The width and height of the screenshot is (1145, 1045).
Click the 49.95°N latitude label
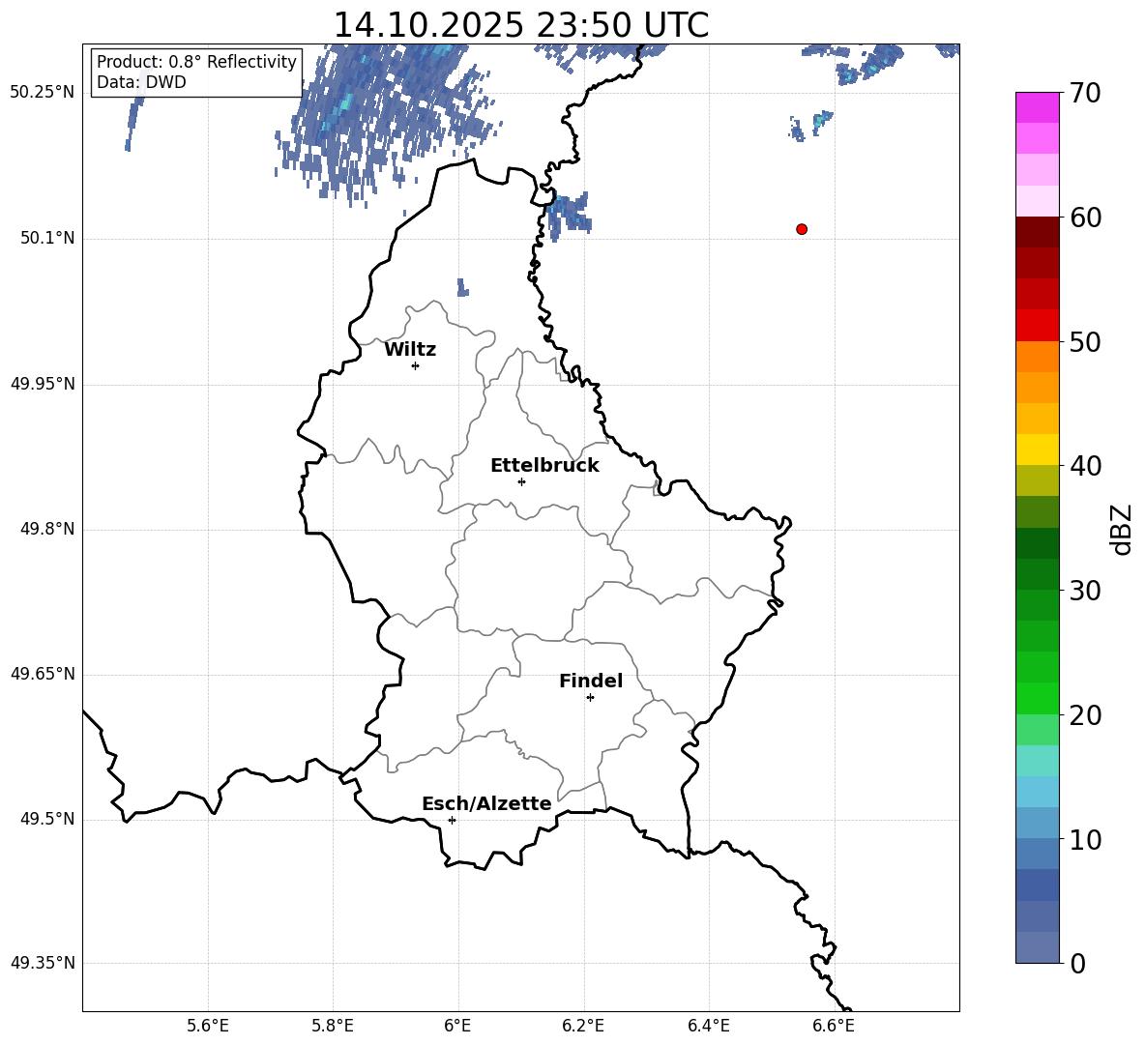43,384
